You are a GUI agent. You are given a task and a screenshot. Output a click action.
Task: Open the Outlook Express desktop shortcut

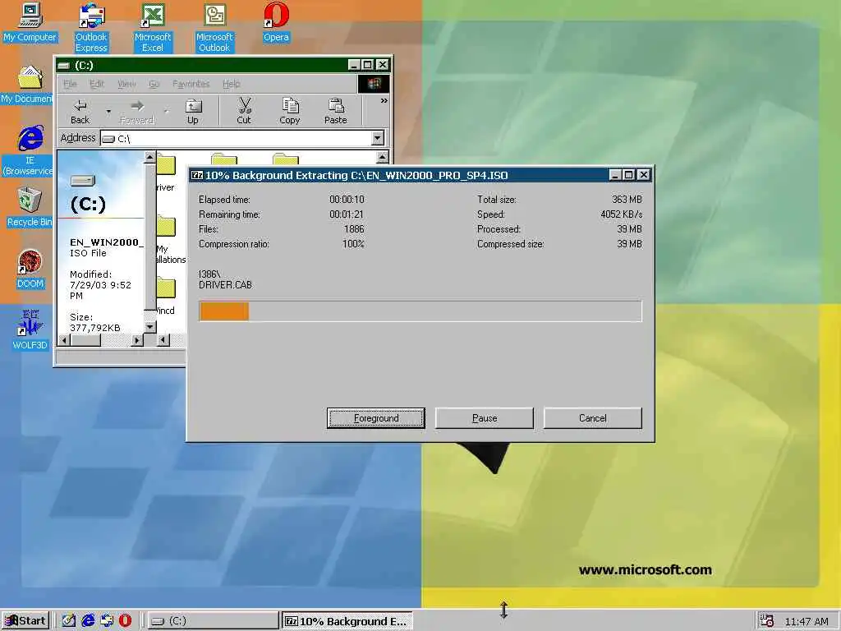pos(91,27)
